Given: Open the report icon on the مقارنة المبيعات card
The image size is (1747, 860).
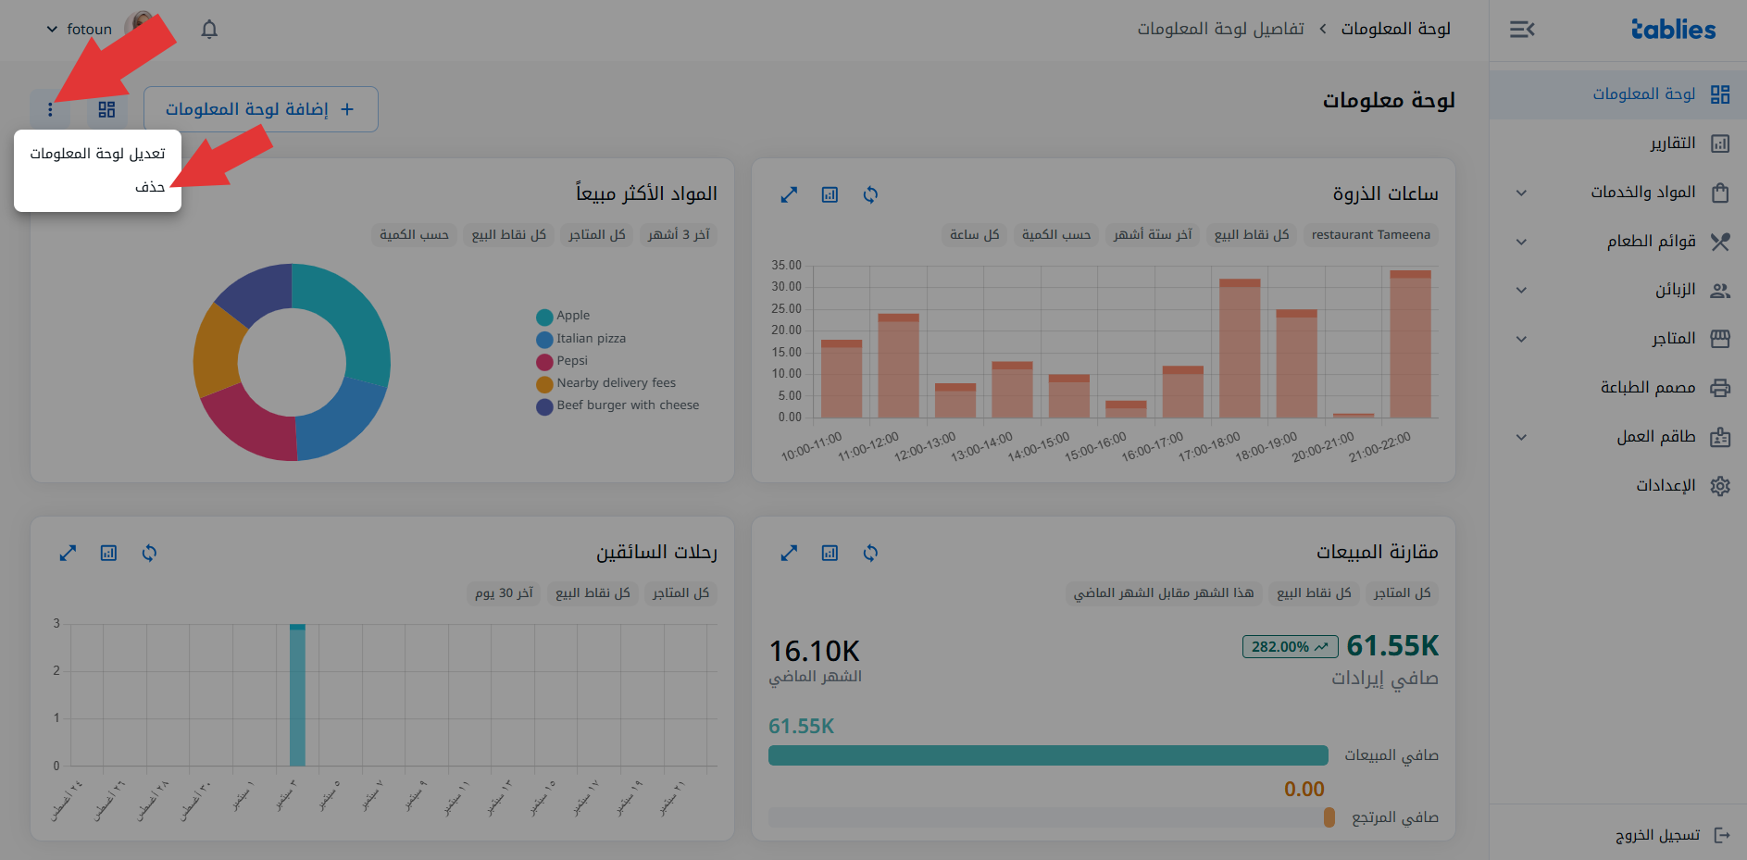Looking at the screenshot, I should [830, 553].
